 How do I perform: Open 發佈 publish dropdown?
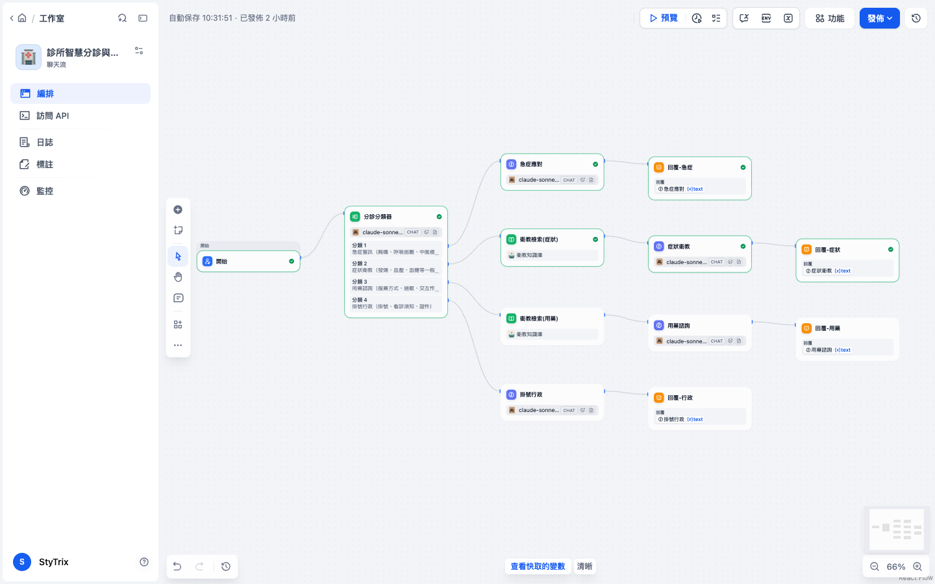[880, 18]
